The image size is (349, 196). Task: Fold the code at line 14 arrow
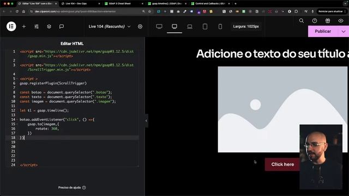point(17,120)
